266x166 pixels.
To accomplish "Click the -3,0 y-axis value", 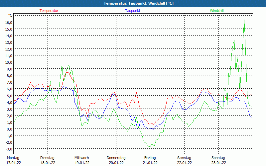I will pyautogui.click(x=9, y=149).
